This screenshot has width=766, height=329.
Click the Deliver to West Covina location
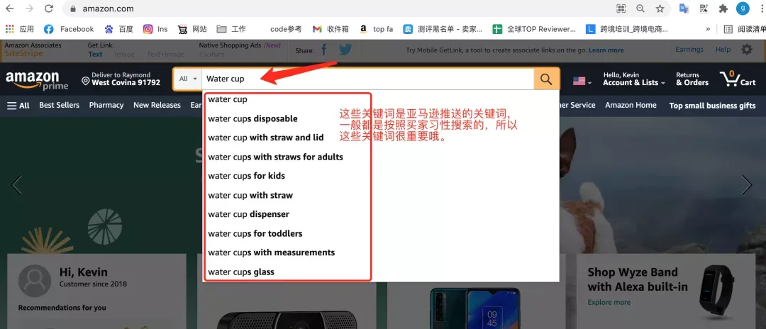[x=121, y=79]
